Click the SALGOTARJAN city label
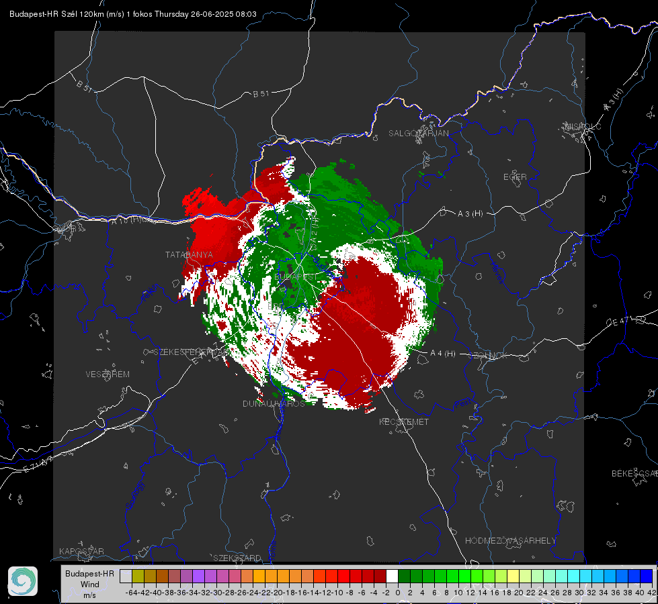The width and height of the screenshot is (658, 604). [x=418, y=134]
